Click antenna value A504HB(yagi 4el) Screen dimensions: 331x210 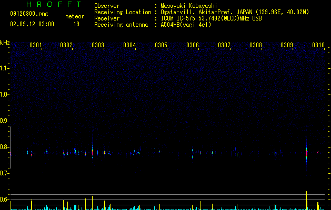coord(186,25)
